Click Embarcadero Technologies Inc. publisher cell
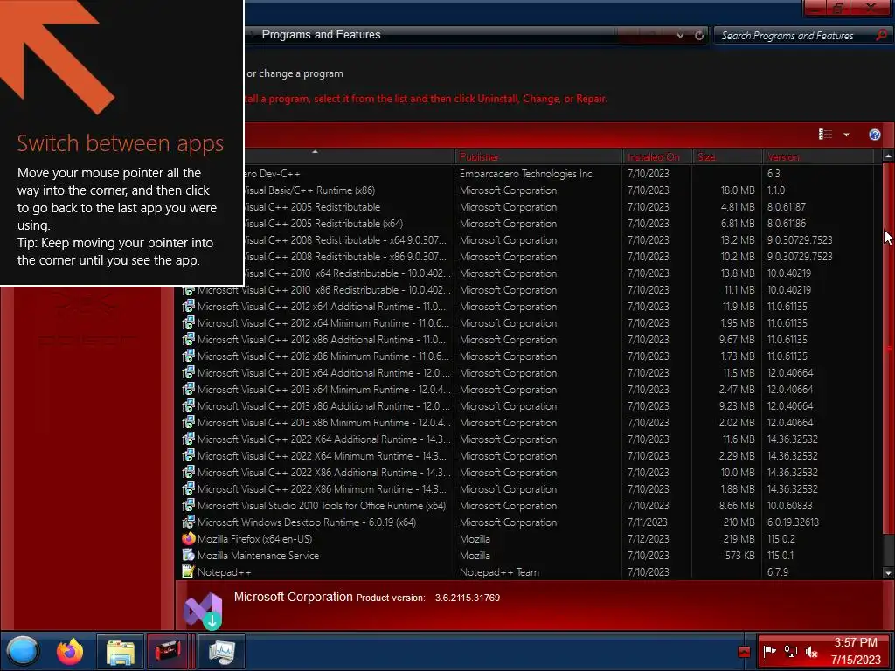Image resolution: width=895 pixels, height=671 pixels. point(527,174)
